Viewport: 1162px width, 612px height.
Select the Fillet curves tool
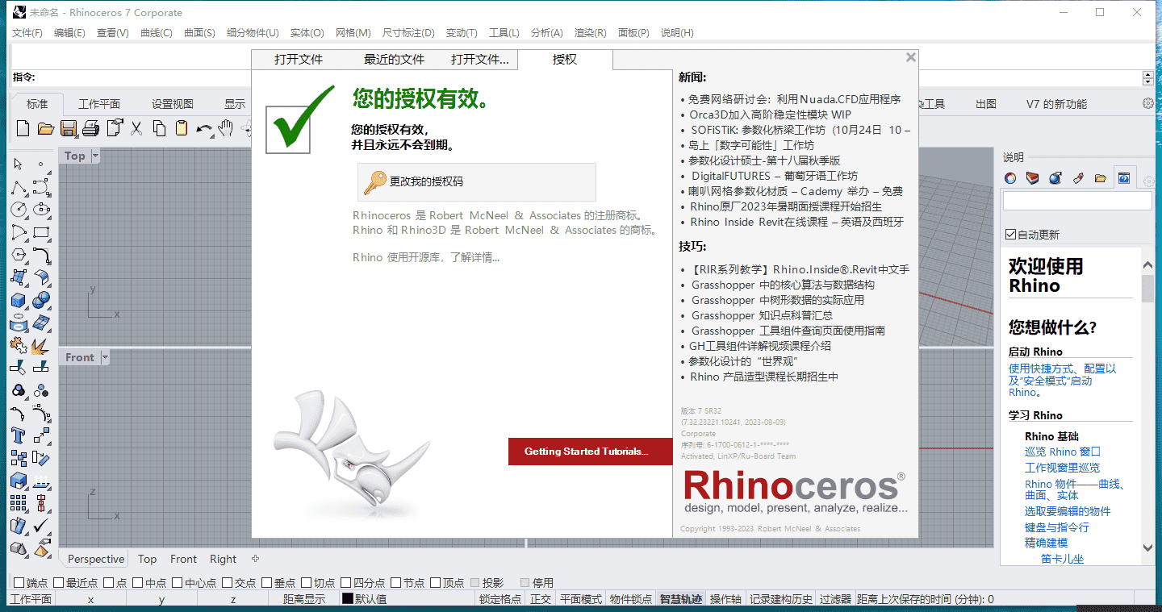pos(41,255)
